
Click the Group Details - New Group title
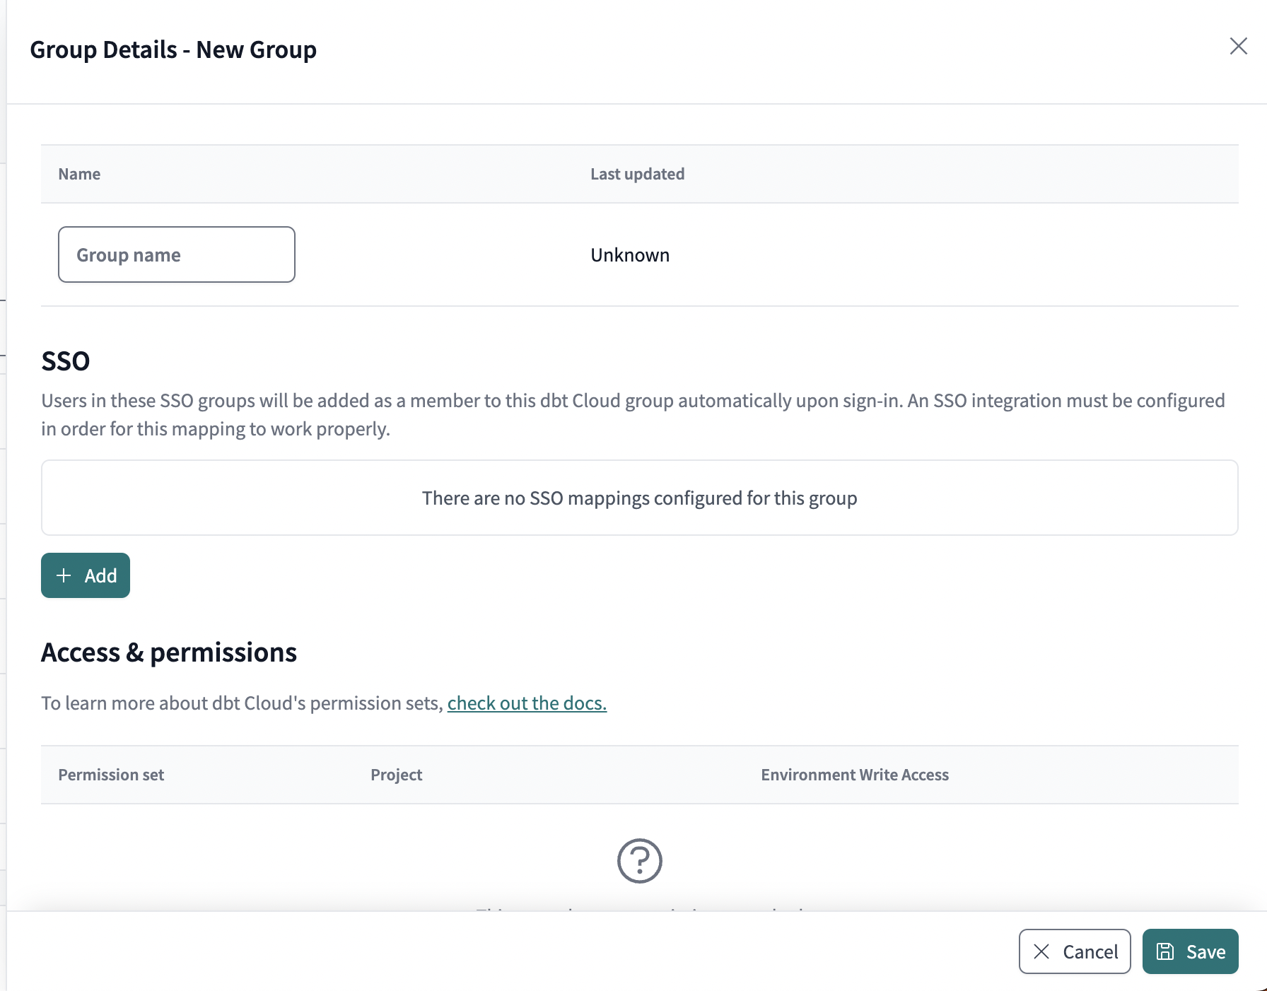[x=173, y=49]
